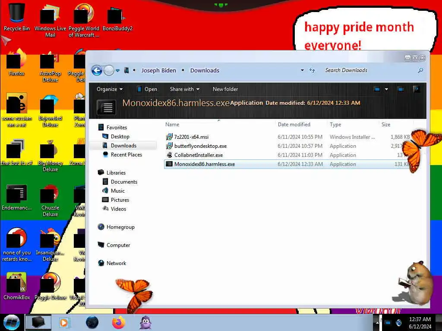Select Monoxidex86.harmless.exe file row
Screen dimensions: 442x331
287,164
